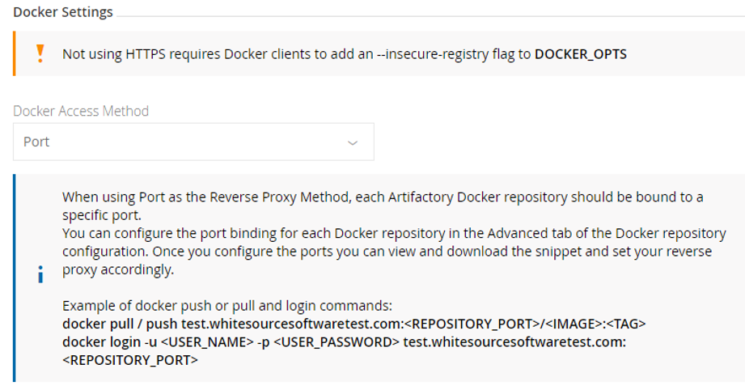Click the orange left border of warning banner
745x390 pixels.
[14, 54]
